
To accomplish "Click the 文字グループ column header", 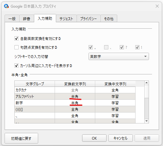I will coord(34,84).
